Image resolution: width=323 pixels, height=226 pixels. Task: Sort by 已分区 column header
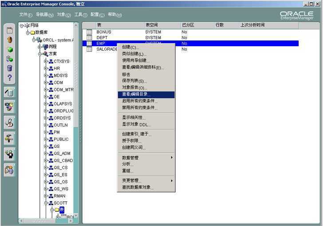point(197,25)
